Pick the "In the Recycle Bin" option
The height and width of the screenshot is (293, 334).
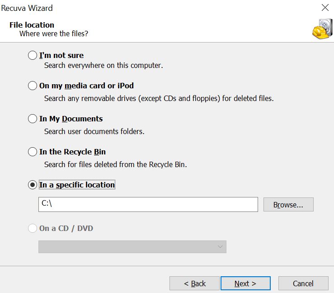pos(33,152)
